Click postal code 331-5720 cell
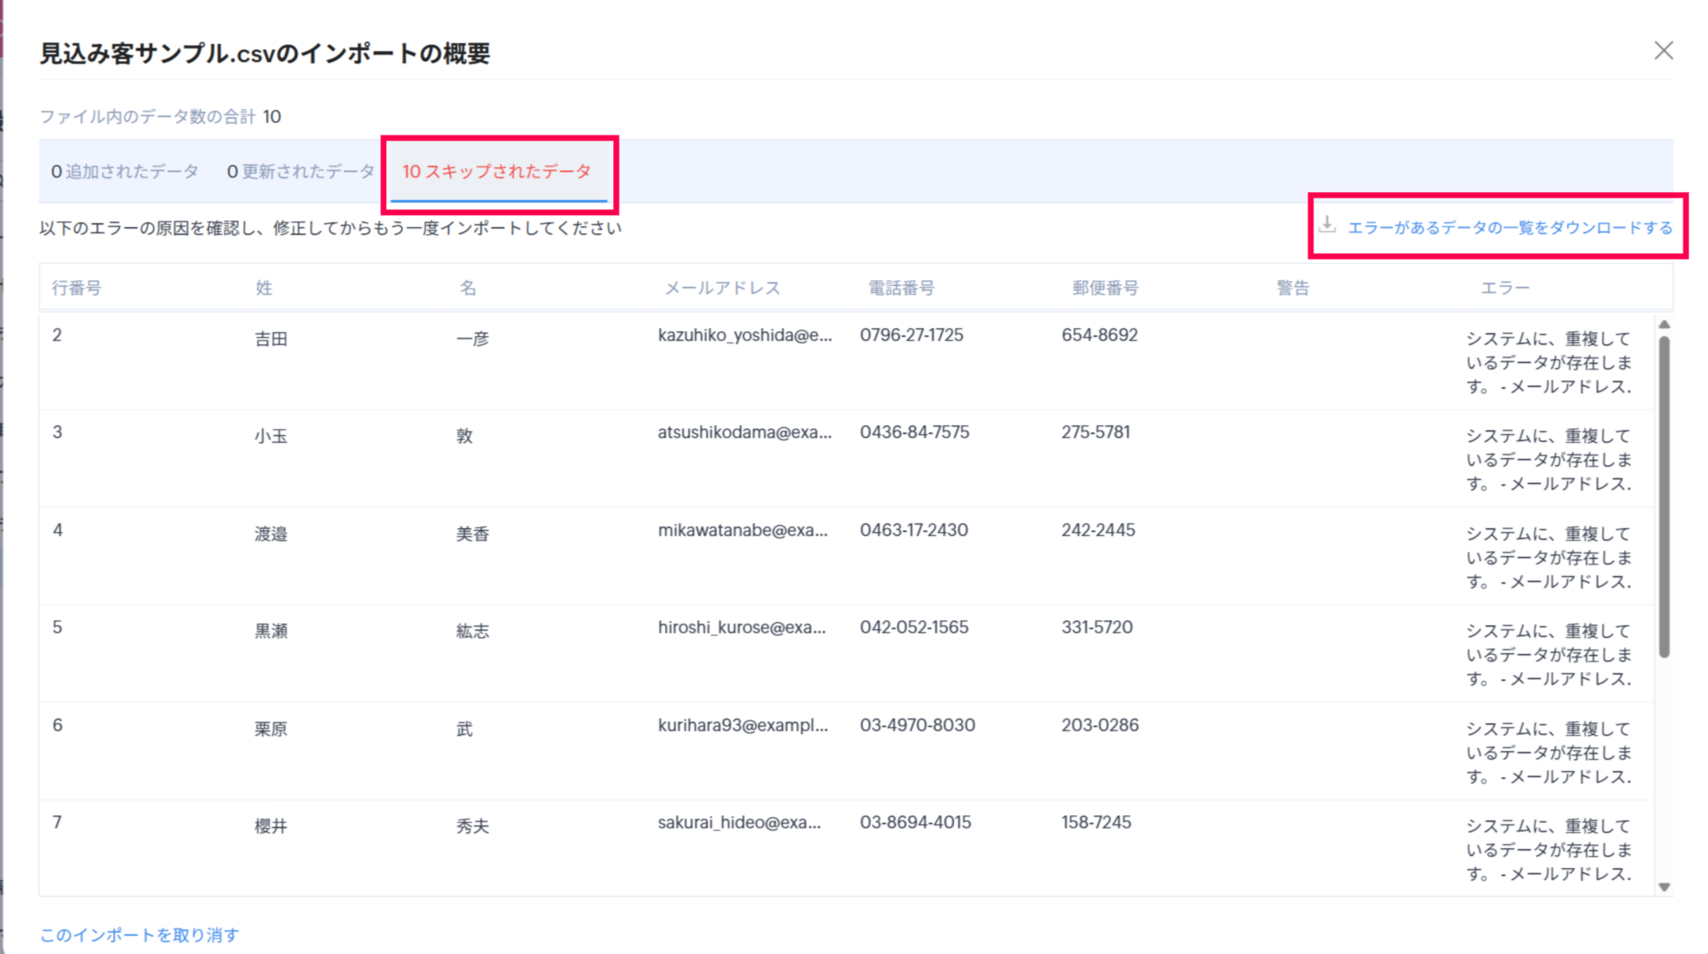Image resolution: width=1708 pixels, height=954 pixels. [1096, 628]
